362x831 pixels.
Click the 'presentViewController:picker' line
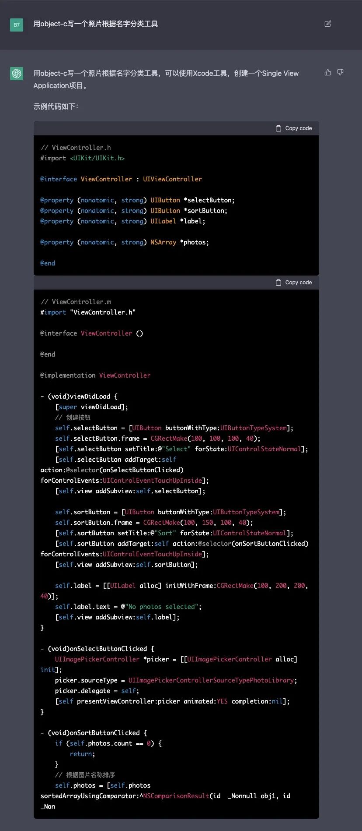pyautogui.click(x=173, y=701)
